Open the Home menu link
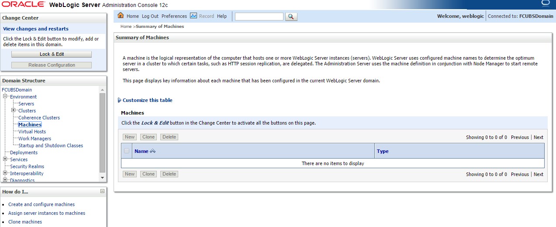The height and width of the screenshot is (227, 556). [133, 16]
